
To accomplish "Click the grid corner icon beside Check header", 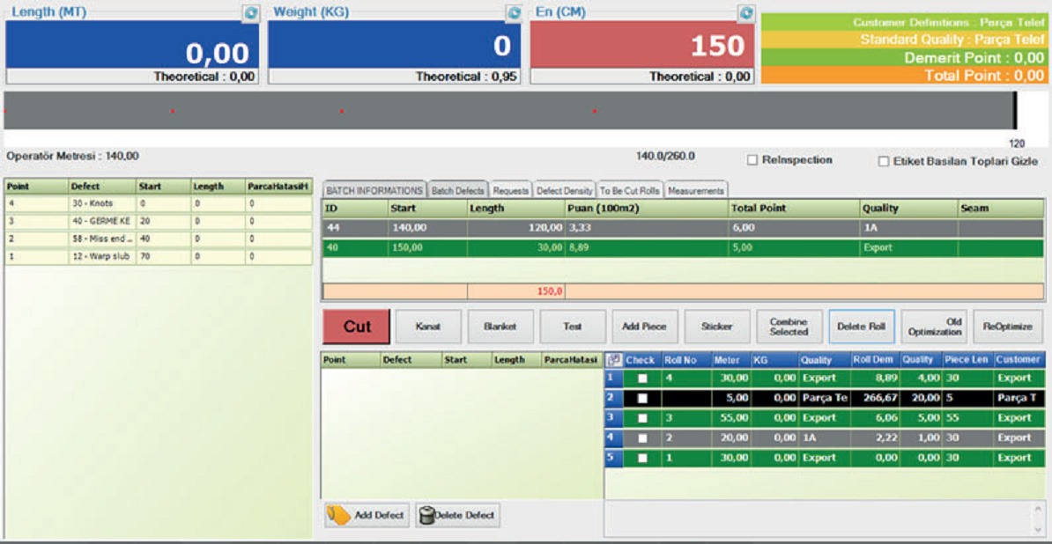I will tap(614, 360).
